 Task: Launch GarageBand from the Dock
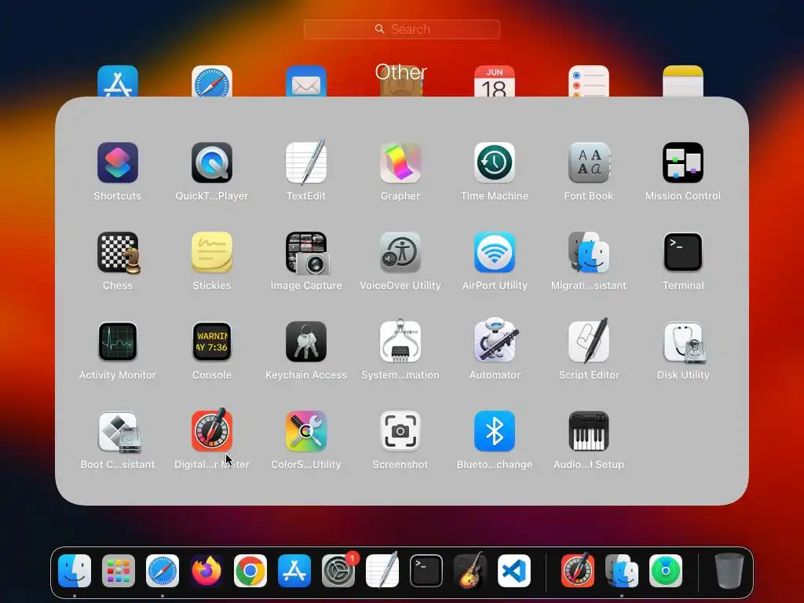coord(470,570)
